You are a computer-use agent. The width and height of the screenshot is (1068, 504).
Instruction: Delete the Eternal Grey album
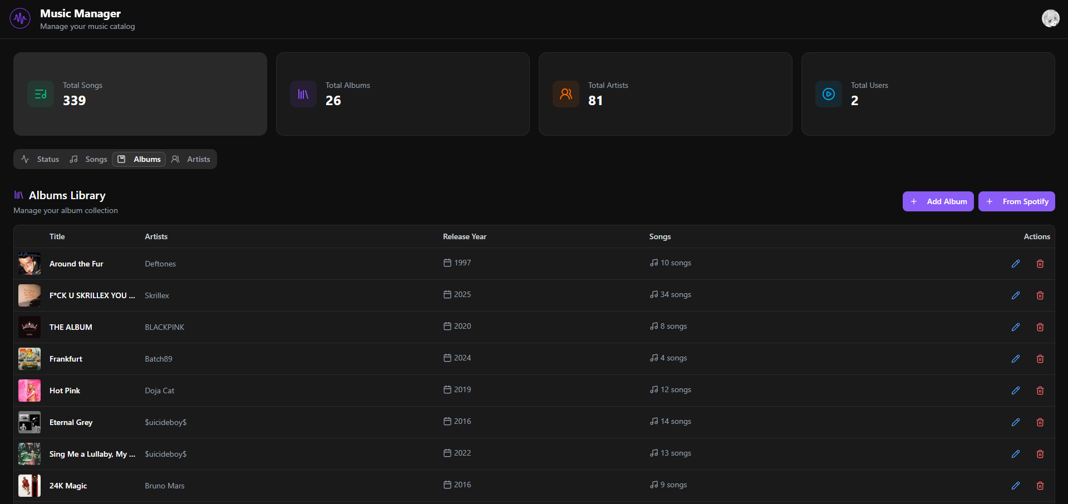pos(1040,422)
